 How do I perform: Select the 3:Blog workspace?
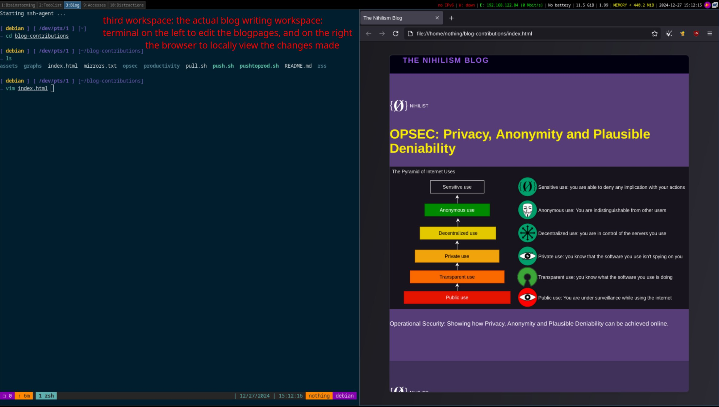point(72,5)
